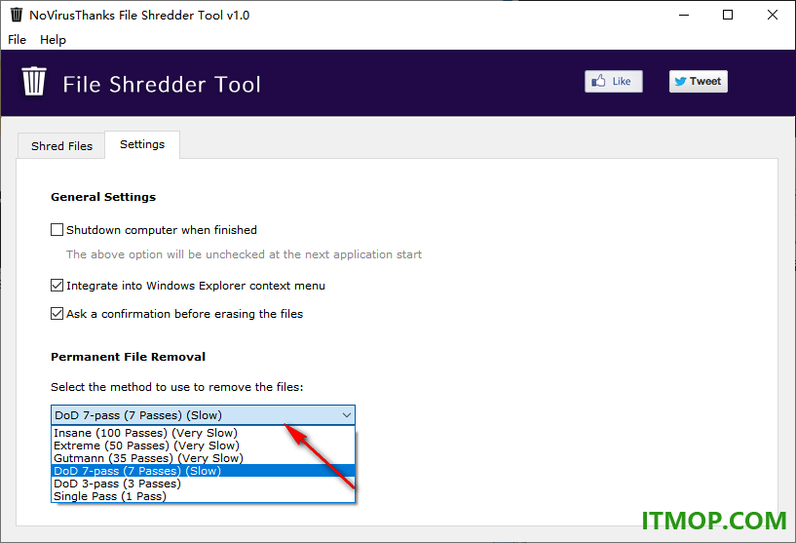Click the greyed 'above option will be unchecked' note

point(244,254)
